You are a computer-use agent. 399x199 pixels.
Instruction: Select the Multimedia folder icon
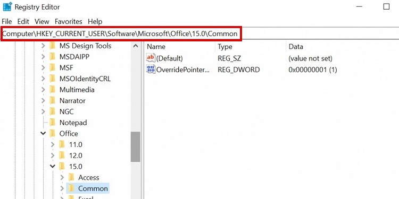coord(53,90)
